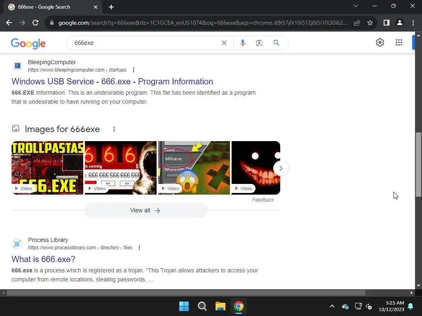Image resolution: width=422 pixels, height=316 pixels.
Task: Open clock and date 5:25 AM
Action: pyautogui.click(x=392, y=306)
